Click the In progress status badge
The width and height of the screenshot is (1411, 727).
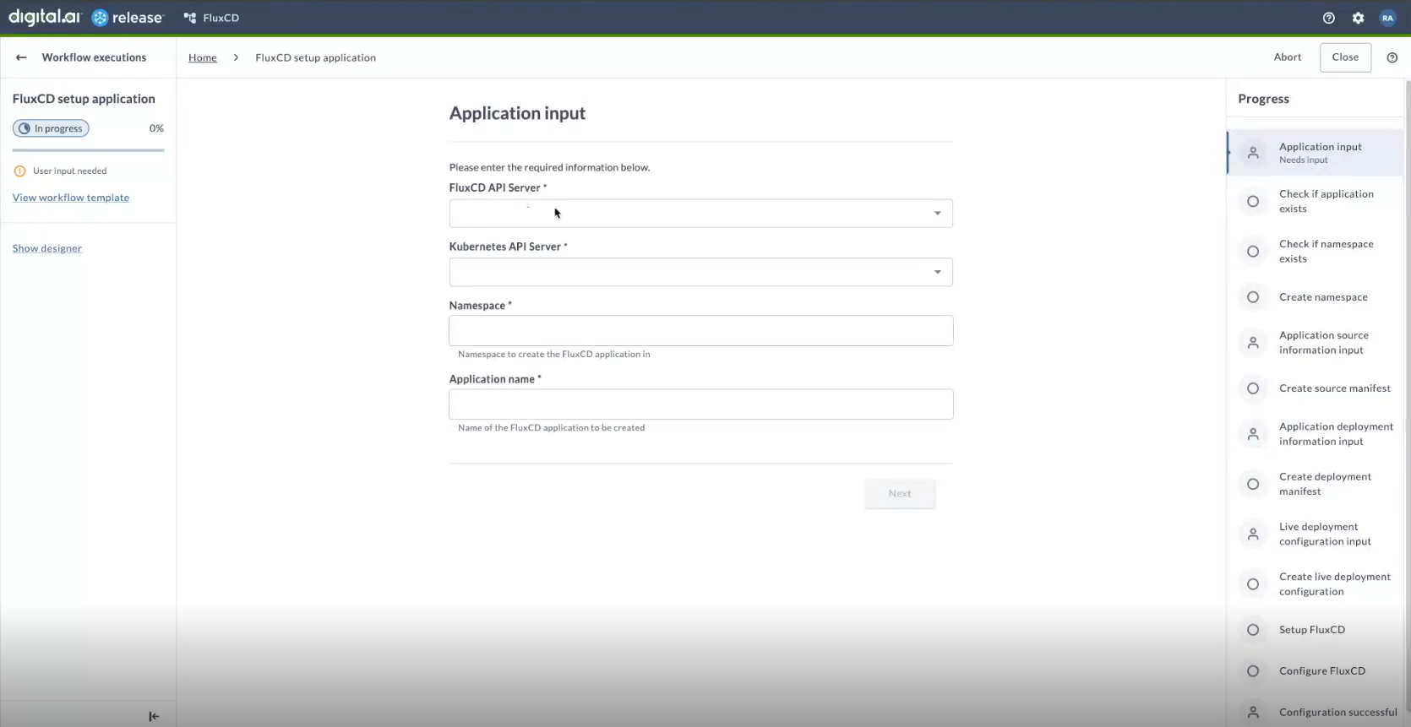pos(51,128)
